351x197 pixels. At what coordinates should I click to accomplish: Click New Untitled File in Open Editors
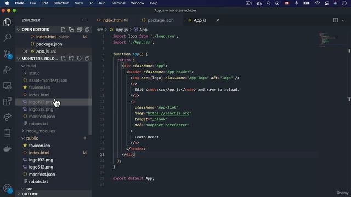(64, 30)
